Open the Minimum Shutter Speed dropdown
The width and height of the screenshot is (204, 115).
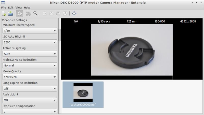(30, 31)
